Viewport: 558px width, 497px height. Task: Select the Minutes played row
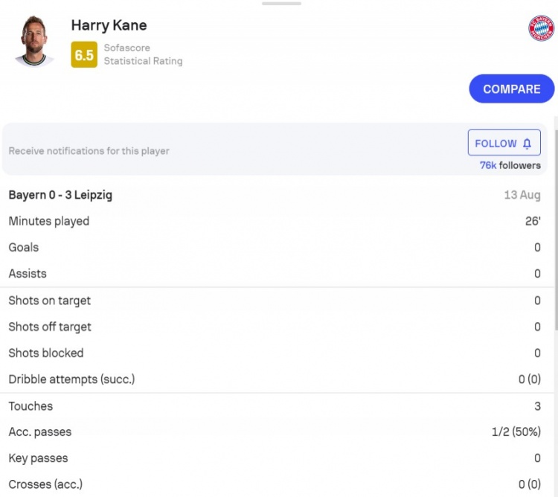click(x=275, y=221)
